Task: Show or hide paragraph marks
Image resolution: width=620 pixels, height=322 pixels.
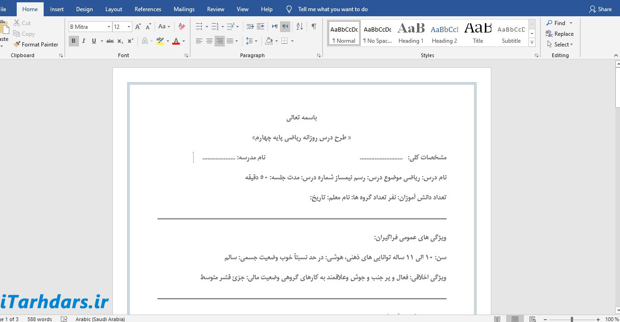Action: [x=314, y=26]
